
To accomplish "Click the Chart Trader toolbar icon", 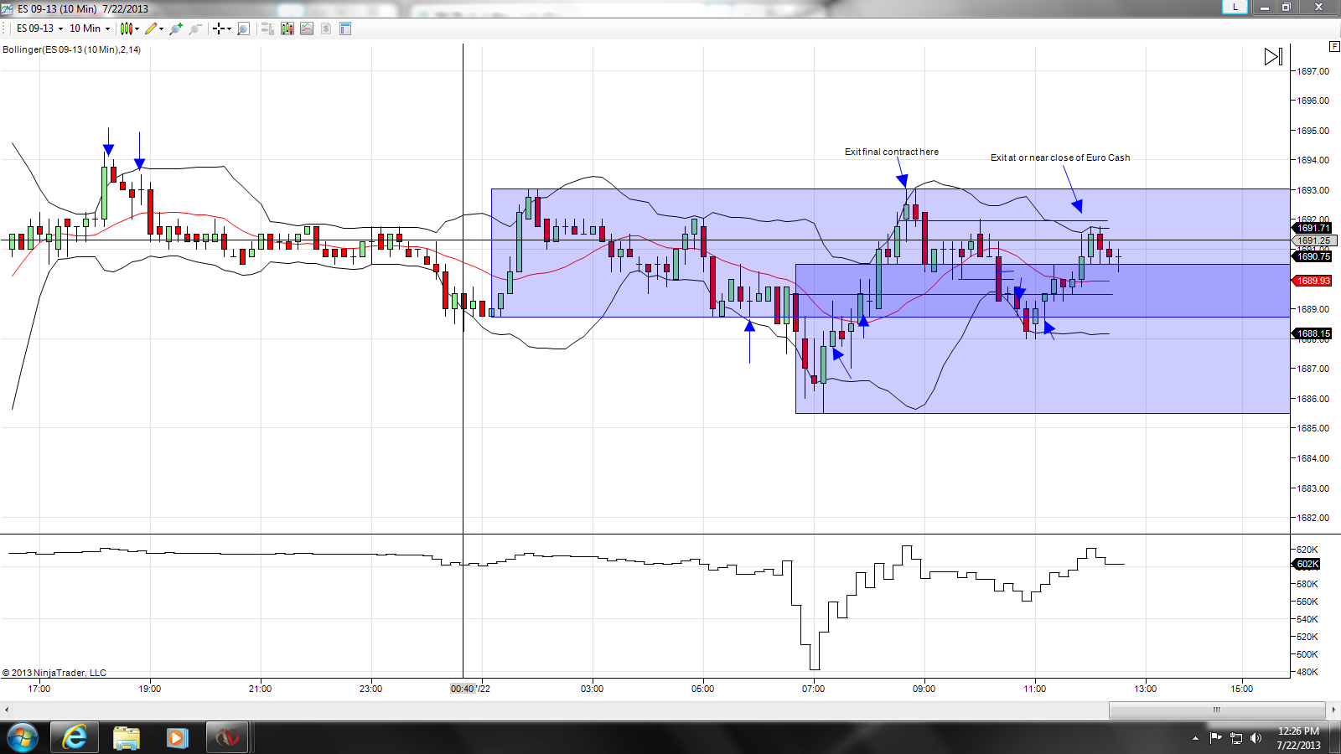I will (267, 28).
